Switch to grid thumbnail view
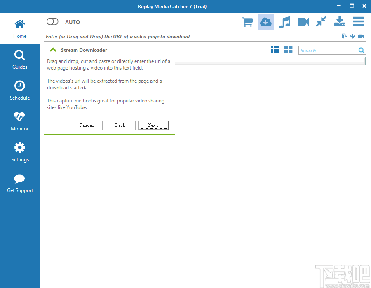The height and width of the screenshot is (288, 371). (288, 49)
